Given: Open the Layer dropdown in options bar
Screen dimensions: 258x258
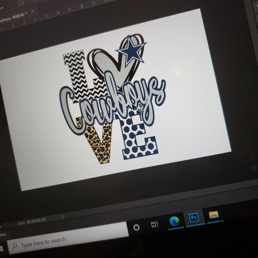Looking at the screenshot, I should tap(4, 8).
